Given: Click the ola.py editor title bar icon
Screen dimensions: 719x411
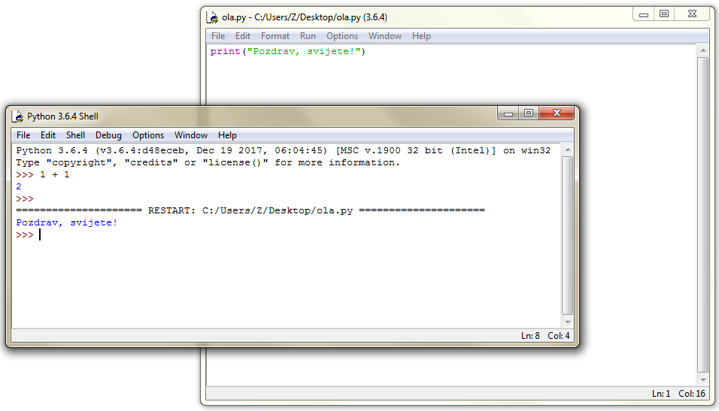Looking at the screenshot, I should [x=214, y=17].
